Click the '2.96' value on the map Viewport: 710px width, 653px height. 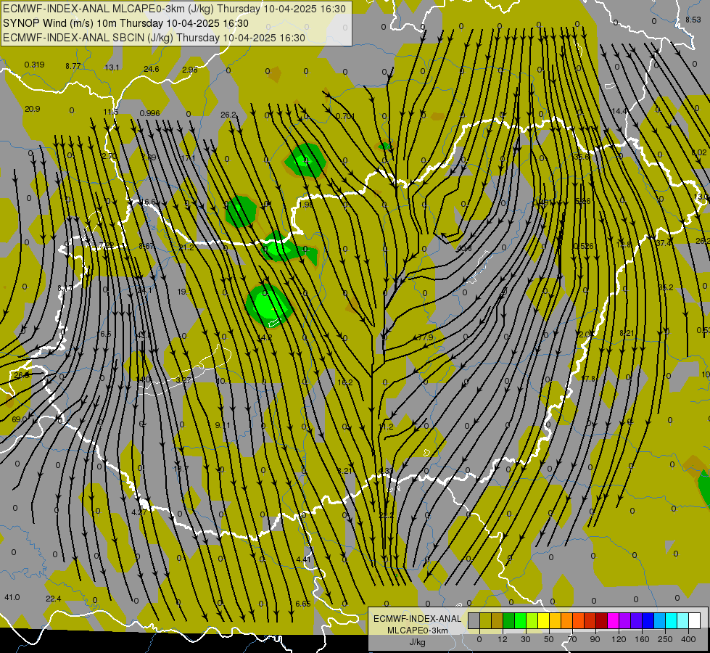click(x=190, y=70)
